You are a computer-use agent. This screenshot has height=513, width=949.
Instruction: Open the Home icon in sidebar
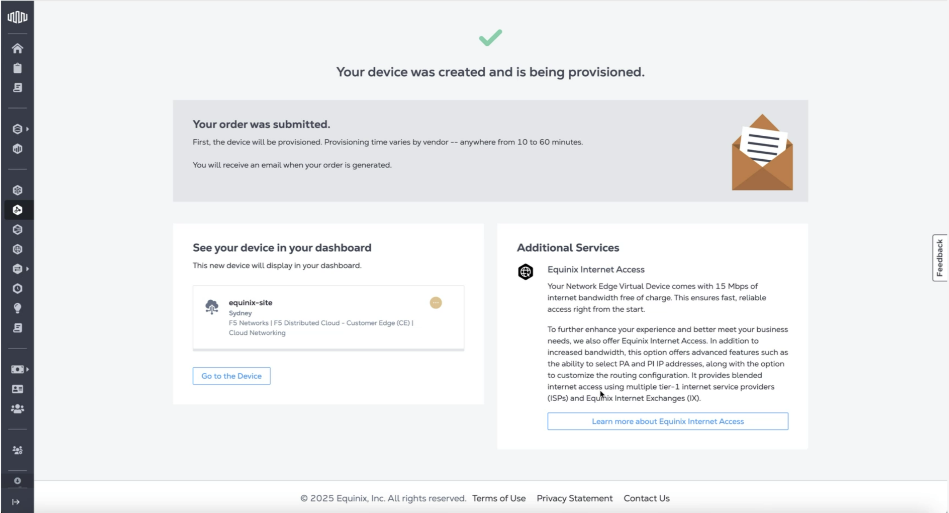click(x=17, y=49)
